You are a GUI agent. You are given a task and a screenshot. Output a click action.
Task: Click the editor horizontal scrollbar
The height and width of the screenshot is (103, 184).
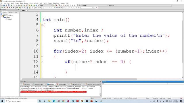point(79,79)
